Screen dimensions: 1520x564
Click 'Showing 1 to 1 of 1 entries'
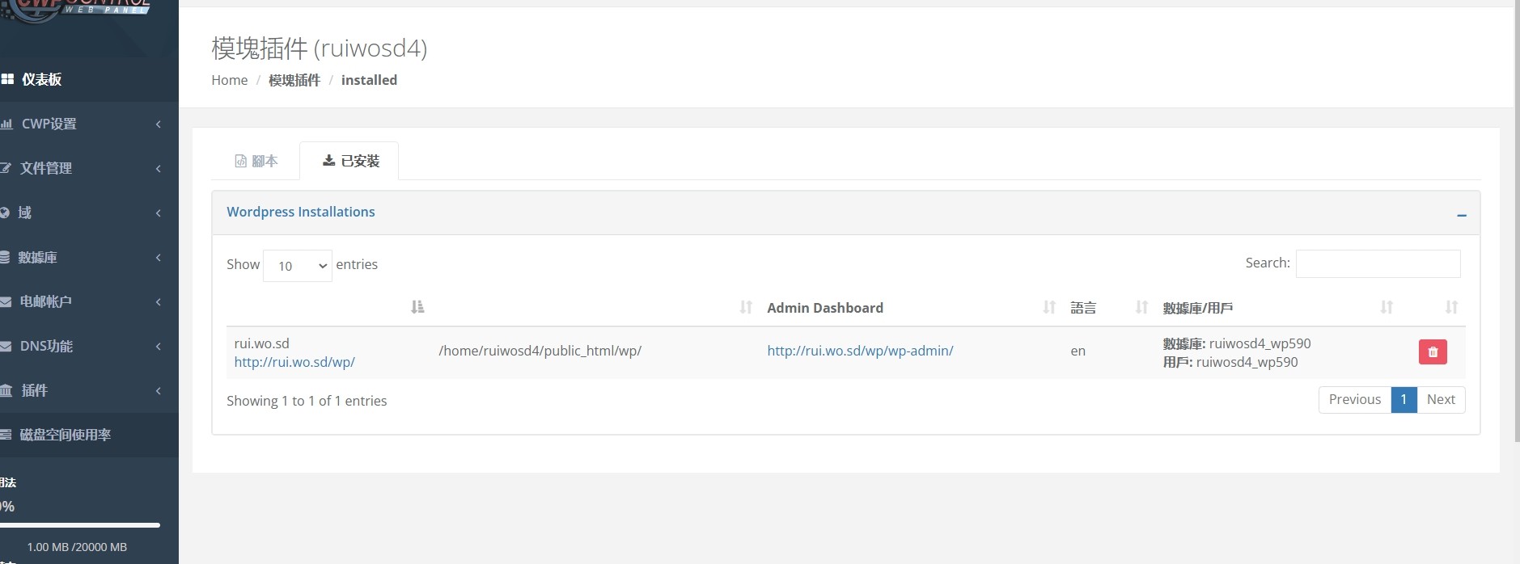[307, 401]
